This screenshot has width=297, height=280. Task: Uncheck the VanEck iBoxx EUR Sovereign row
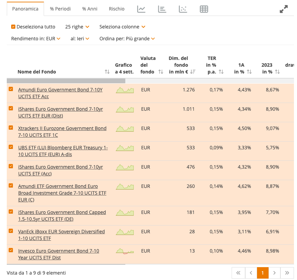(x=10, y=231)
